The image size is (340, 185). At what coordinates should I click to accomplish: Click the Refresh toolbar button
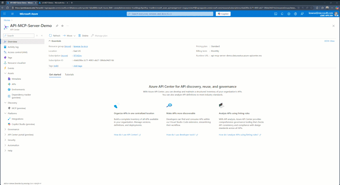(x=54, y=36)
